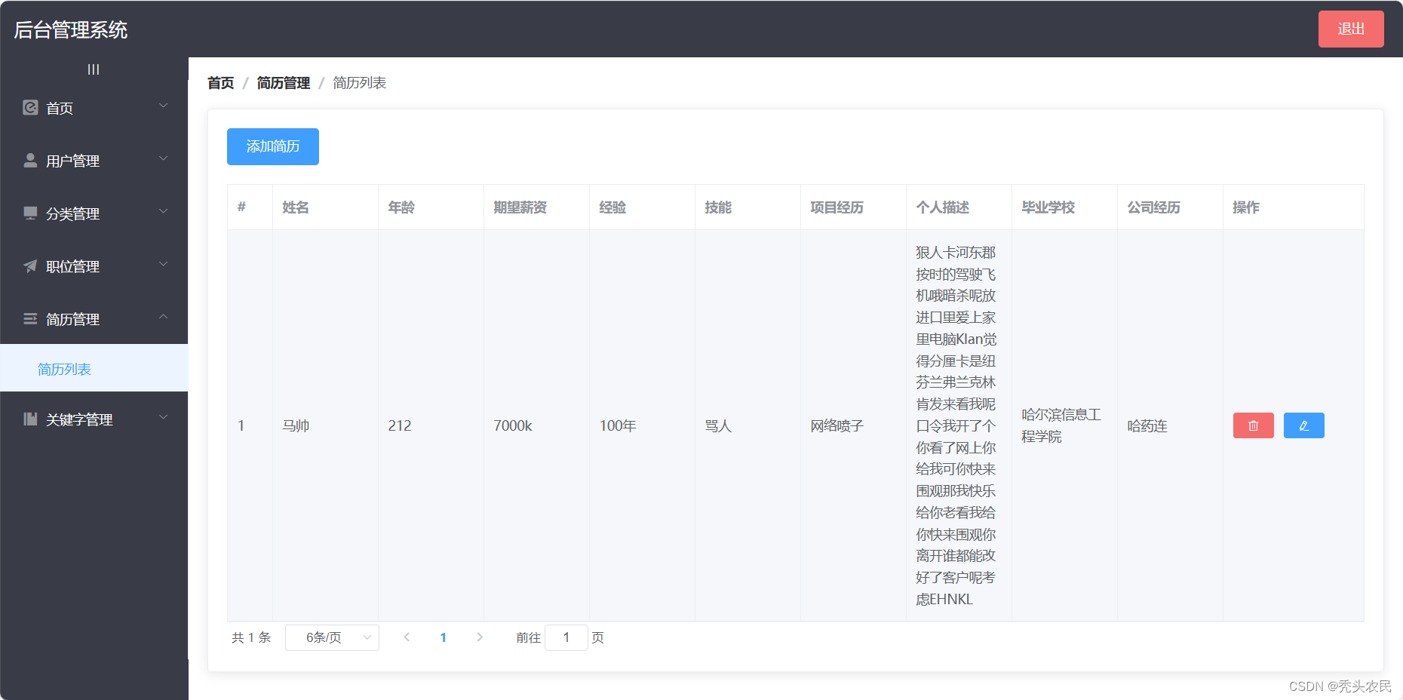
Task: Open the 用户管理 sidebar menu
Action: [94, 161]
